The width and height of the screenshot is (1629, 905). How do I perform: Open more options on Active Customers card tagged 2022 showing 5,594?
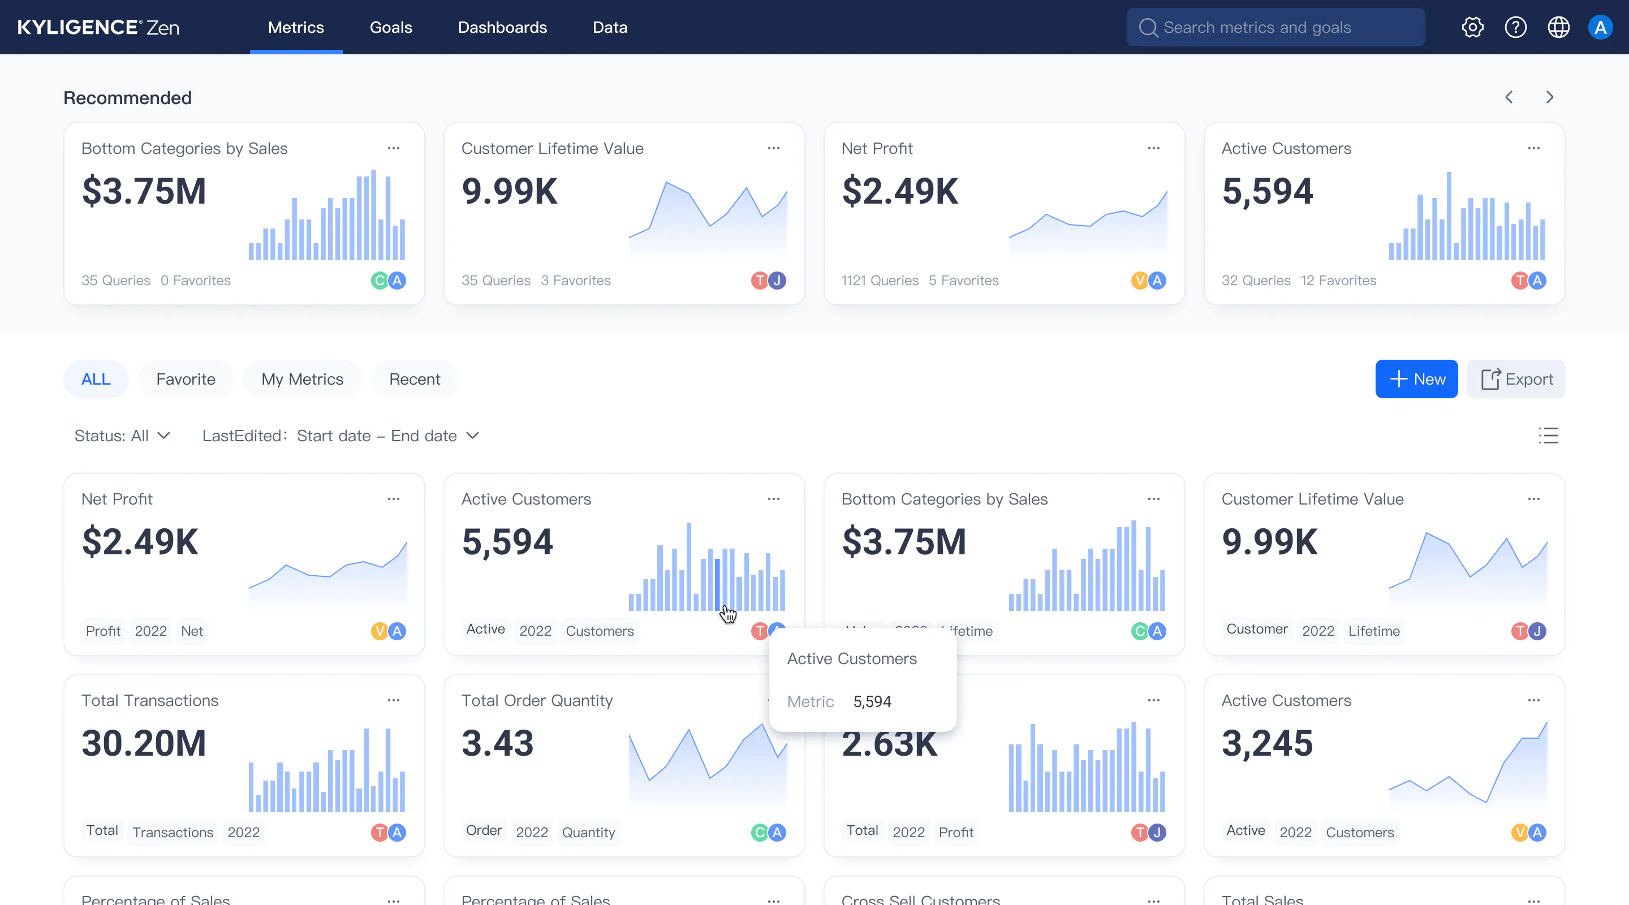click(773, 499)
